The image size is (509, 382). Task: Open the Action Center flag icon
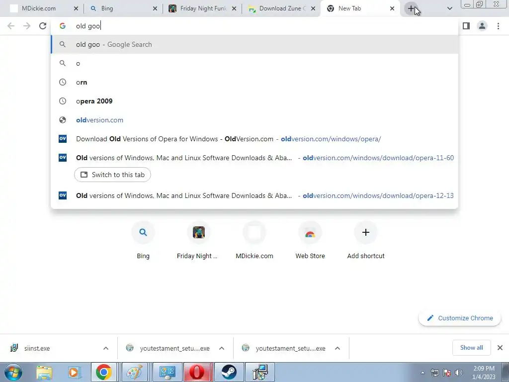tap(447, 373)
